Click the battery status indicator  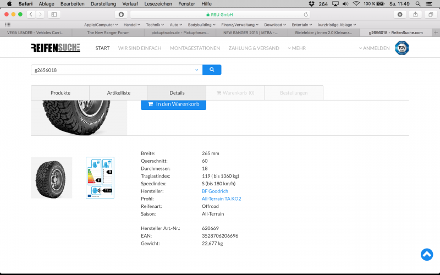tap(374, 4)
